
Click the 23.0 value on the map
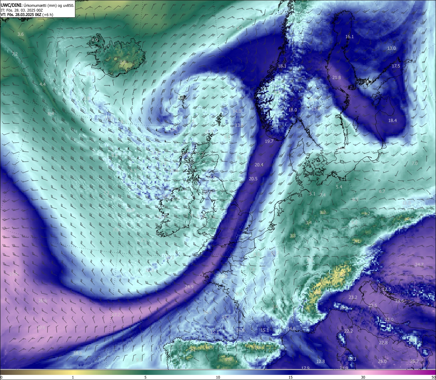[389, 319]
